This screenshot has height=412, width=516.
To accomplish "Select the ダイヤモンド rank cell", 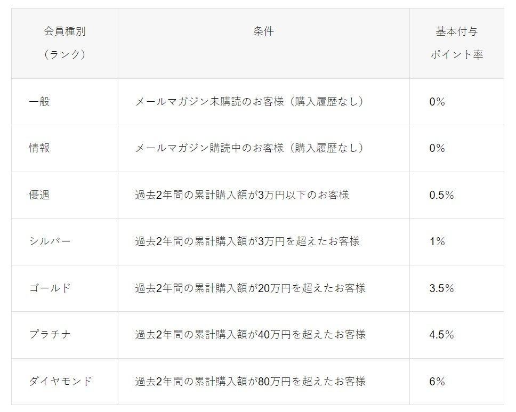I will [x=61, y=382].
